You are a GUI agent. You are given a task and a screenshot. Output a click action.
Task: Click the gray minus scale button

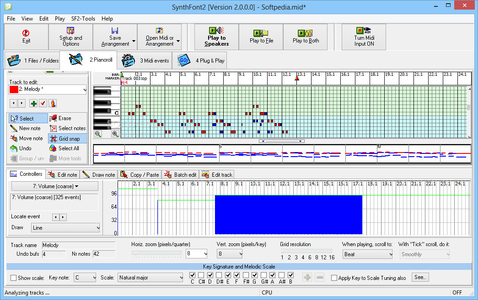click(x=319, y=277)
